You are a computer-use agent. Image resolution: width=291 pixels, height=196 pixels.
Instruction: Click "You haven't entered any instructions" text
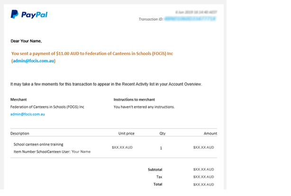144,107
